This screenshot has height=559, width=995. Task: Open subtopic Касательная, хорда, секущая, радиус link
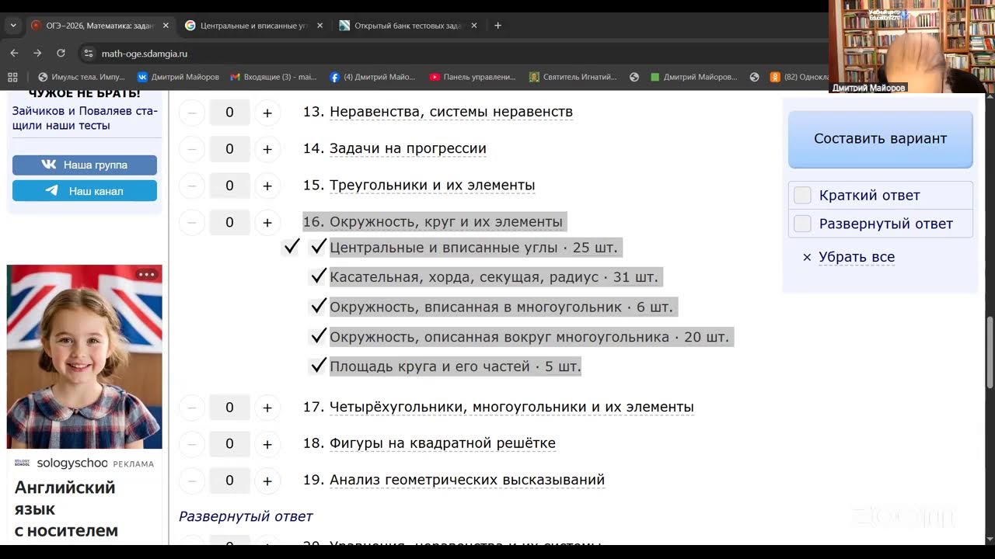[x=464, y=277]
